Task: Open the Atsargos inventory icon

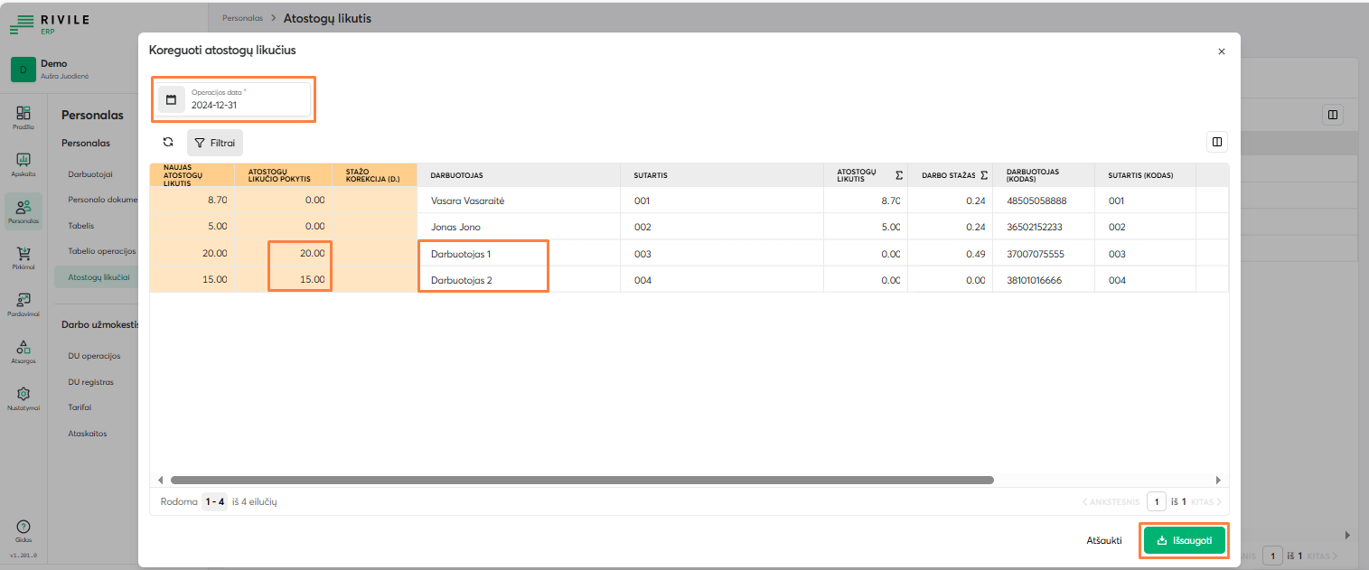Action: point(23,350)
